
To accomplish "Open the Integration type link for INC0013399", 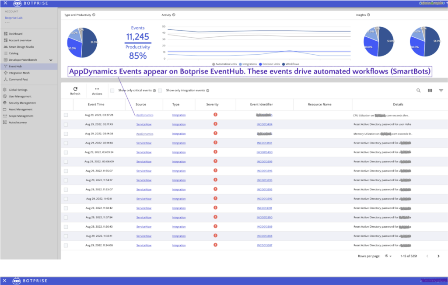I will coord(179,162).
